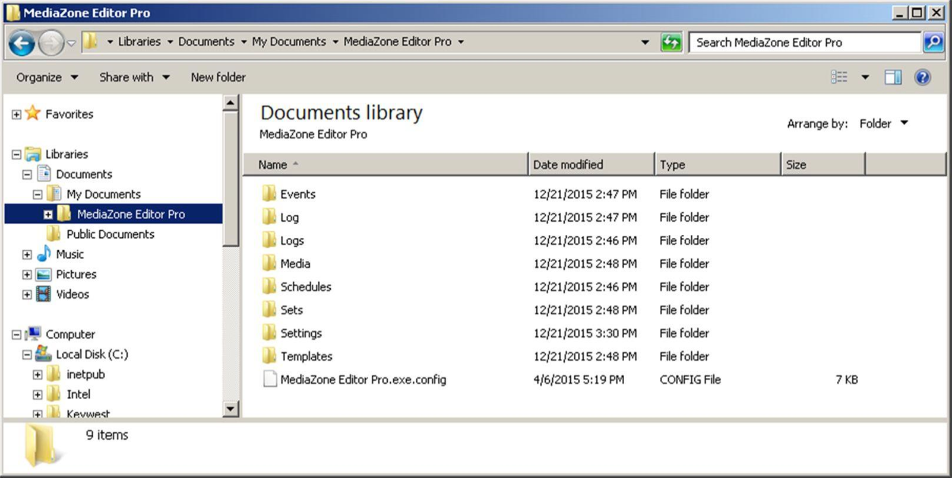The height and width of the screenshot is (478, 952).
Task: Click the MediaZone Editor Pro.exe.config file icon
Action: pyautogui.click(x=270, y=379)
